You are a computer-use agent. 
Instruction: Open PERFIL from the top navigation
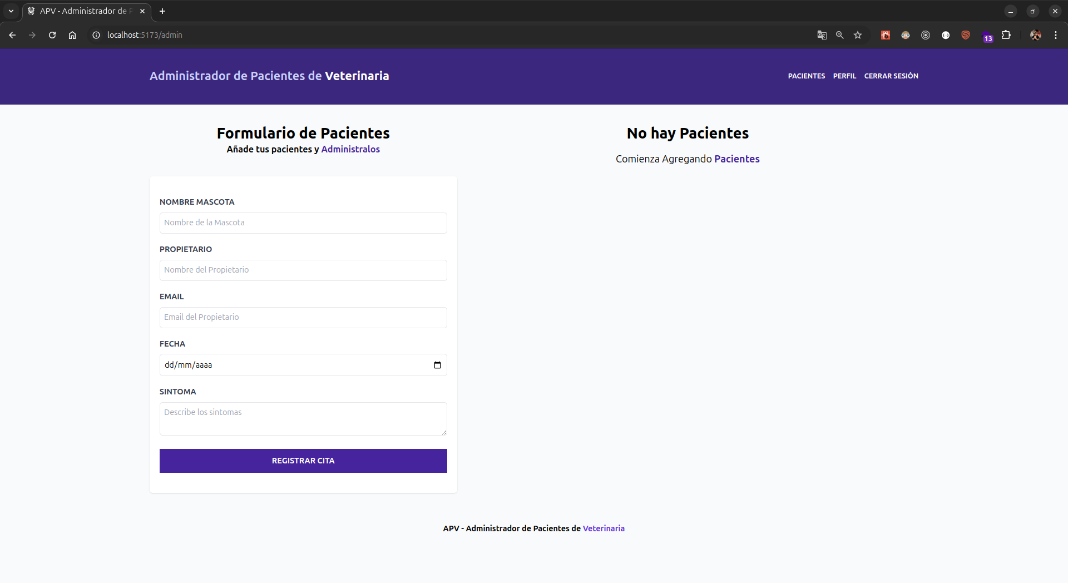(844, 76)
